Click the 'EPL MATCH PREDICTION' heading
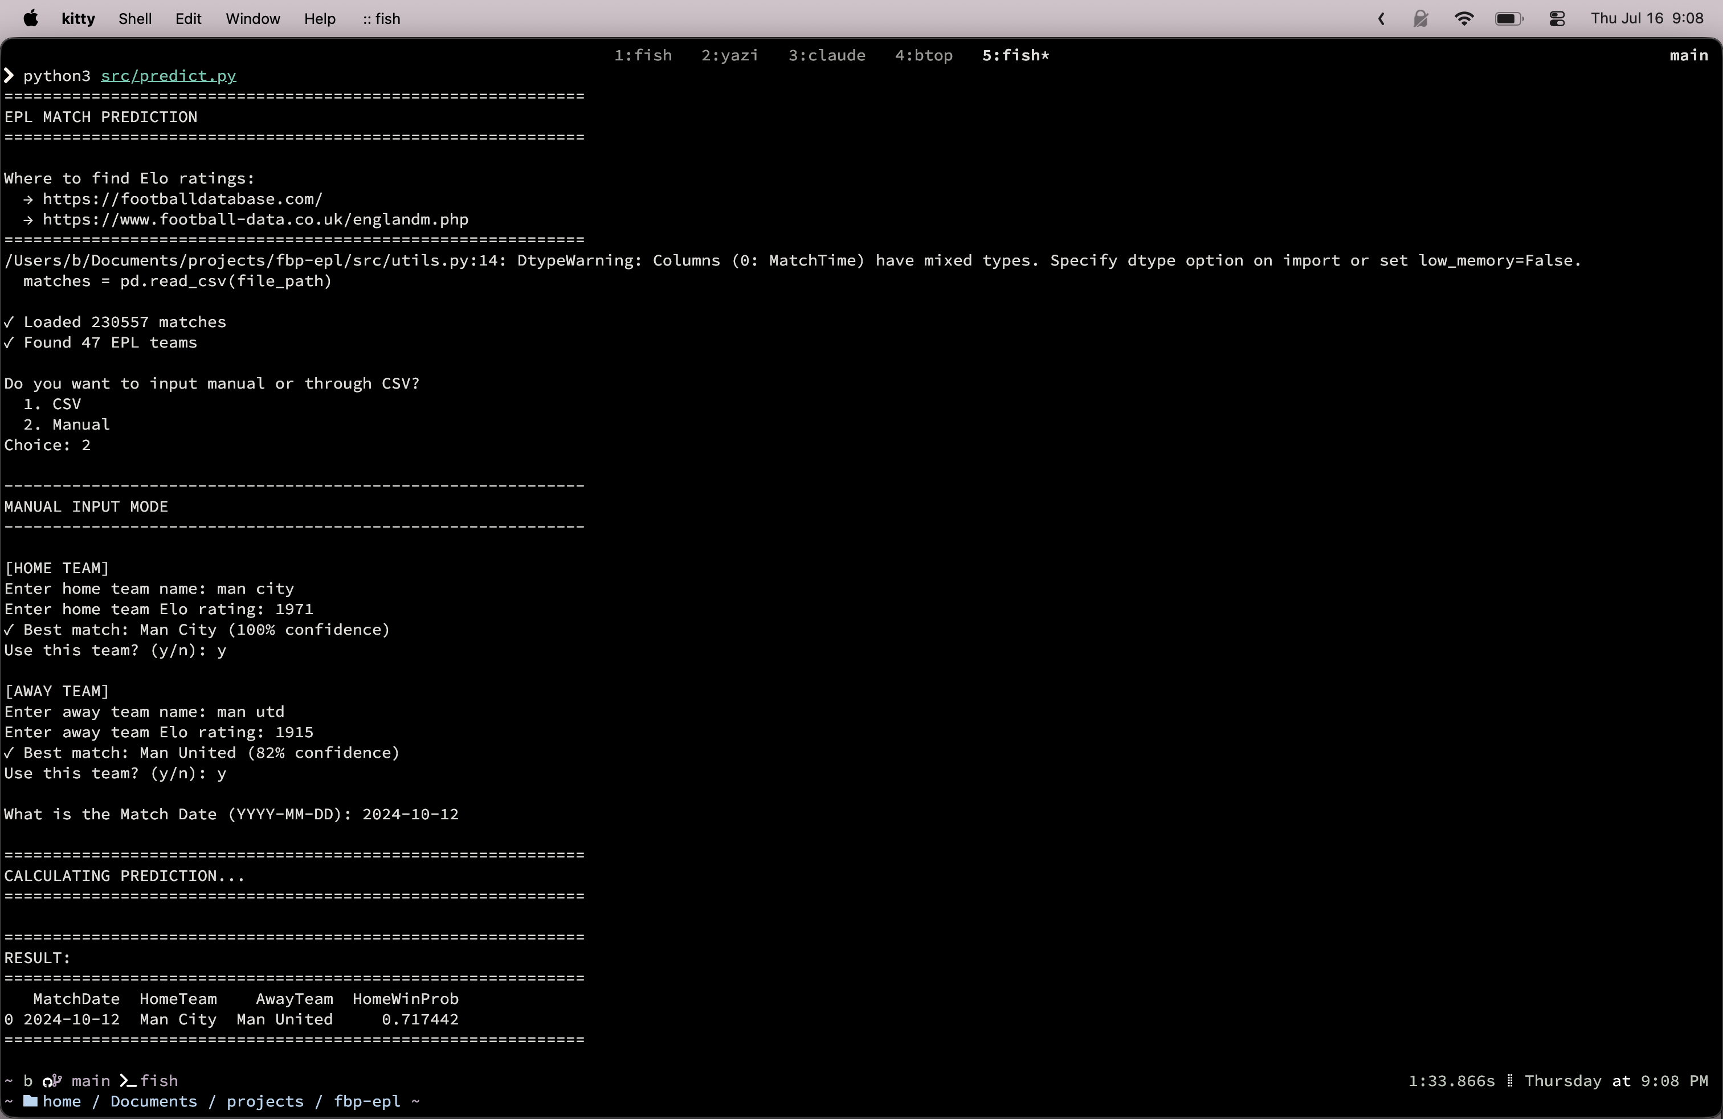The image size is (1723, 1119). coord(101,117)
